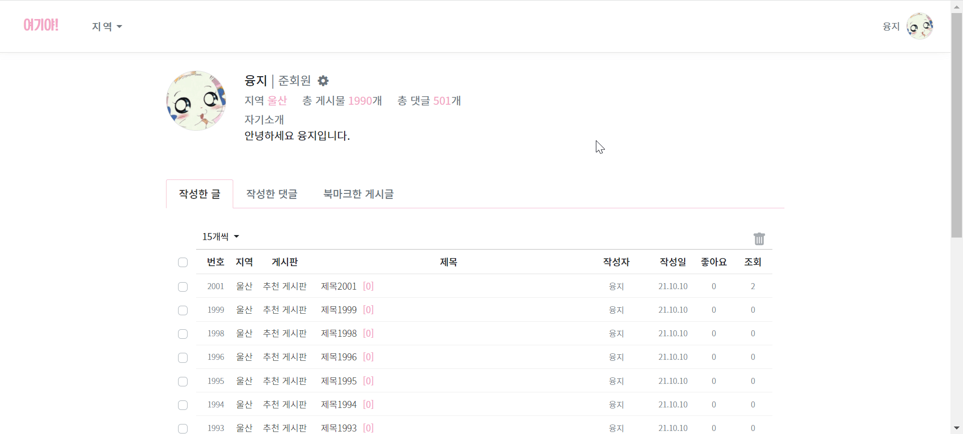Image resolution: width=963 pixels, height=434 pixels.
Task: Click the 제목 column header
Action: tap(448, 262)
